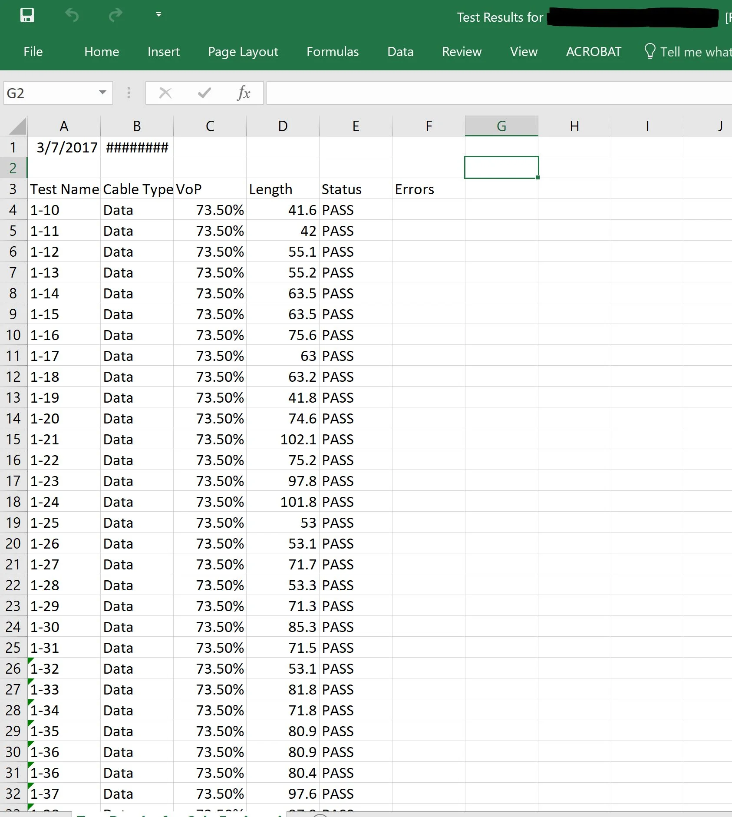Switch to the Home ribbon tab

102,52
